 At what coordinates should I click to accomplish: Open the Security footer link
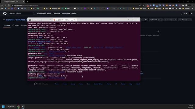[x=73, y=84]
